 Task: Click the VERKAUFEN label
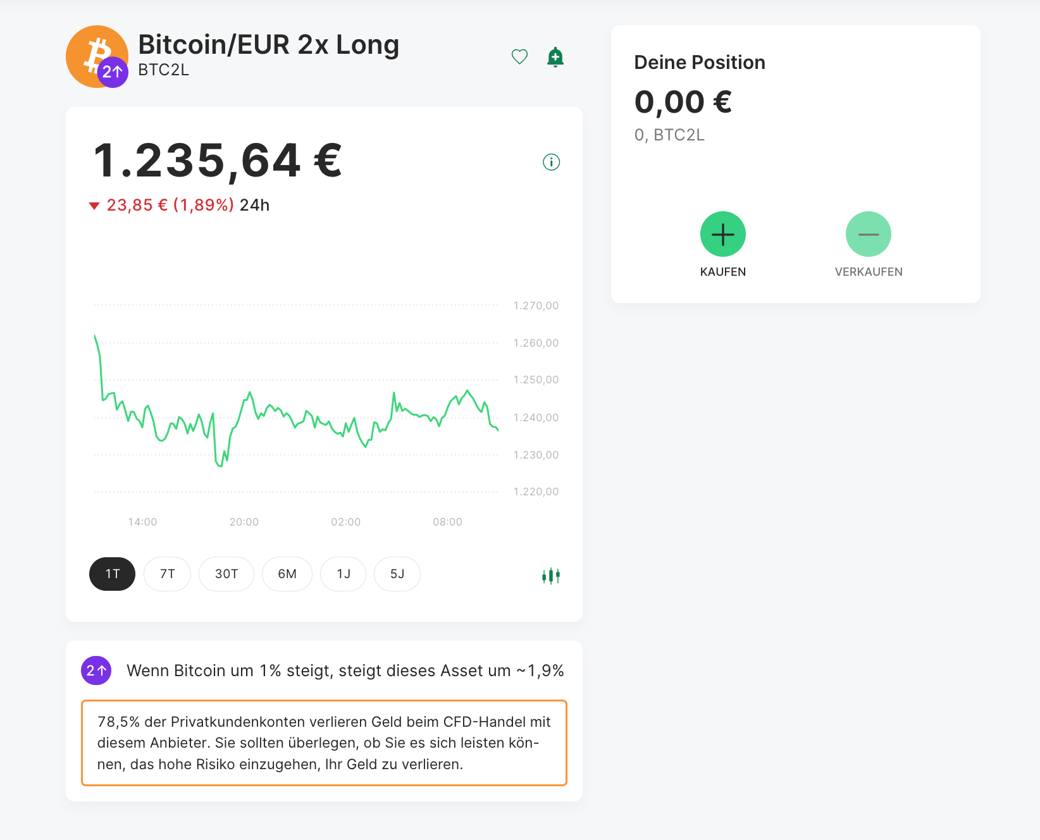(x=868, y=272)
